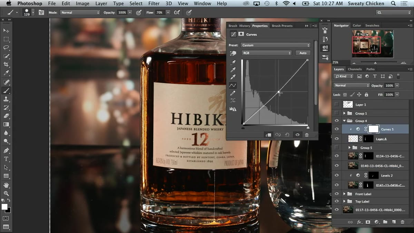Open the layer blend mode Normal dropdown

(x=352, y=85)
